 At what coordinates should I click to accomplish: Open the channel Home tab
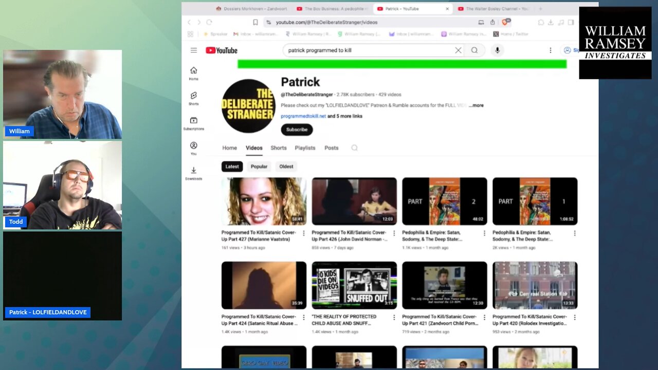[x=229, y=148]
